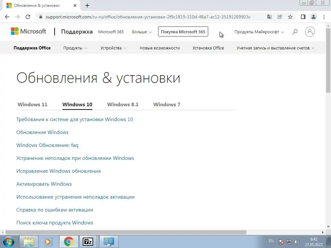Click the horizontal scrollbar right arrow
The image size is (331, 248).
(323, 232)
